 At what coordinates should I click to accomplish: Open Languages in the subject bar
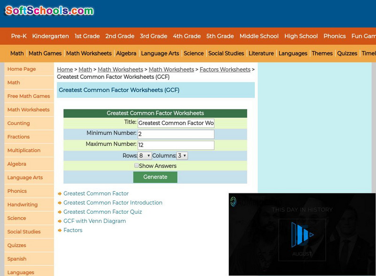(293, 54)
